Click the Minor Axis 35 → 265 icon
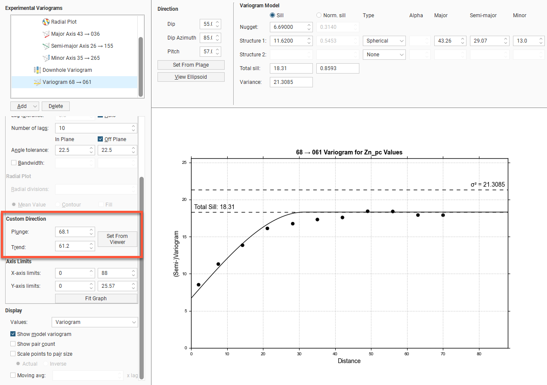This screenshot has height=385, width=547. (46, 58)
